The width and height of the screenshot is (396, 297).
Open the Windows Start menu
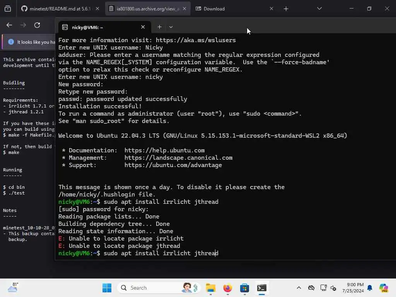pyautogui.click(x=107, y=288)
